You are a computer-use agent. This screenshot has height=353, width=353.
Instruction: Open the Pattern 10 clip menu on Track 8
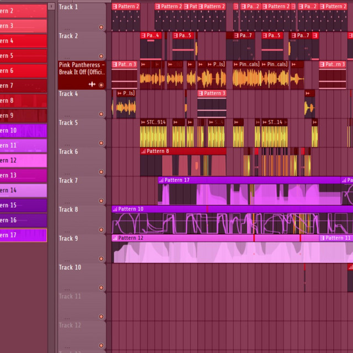click(x=115, y=209)
